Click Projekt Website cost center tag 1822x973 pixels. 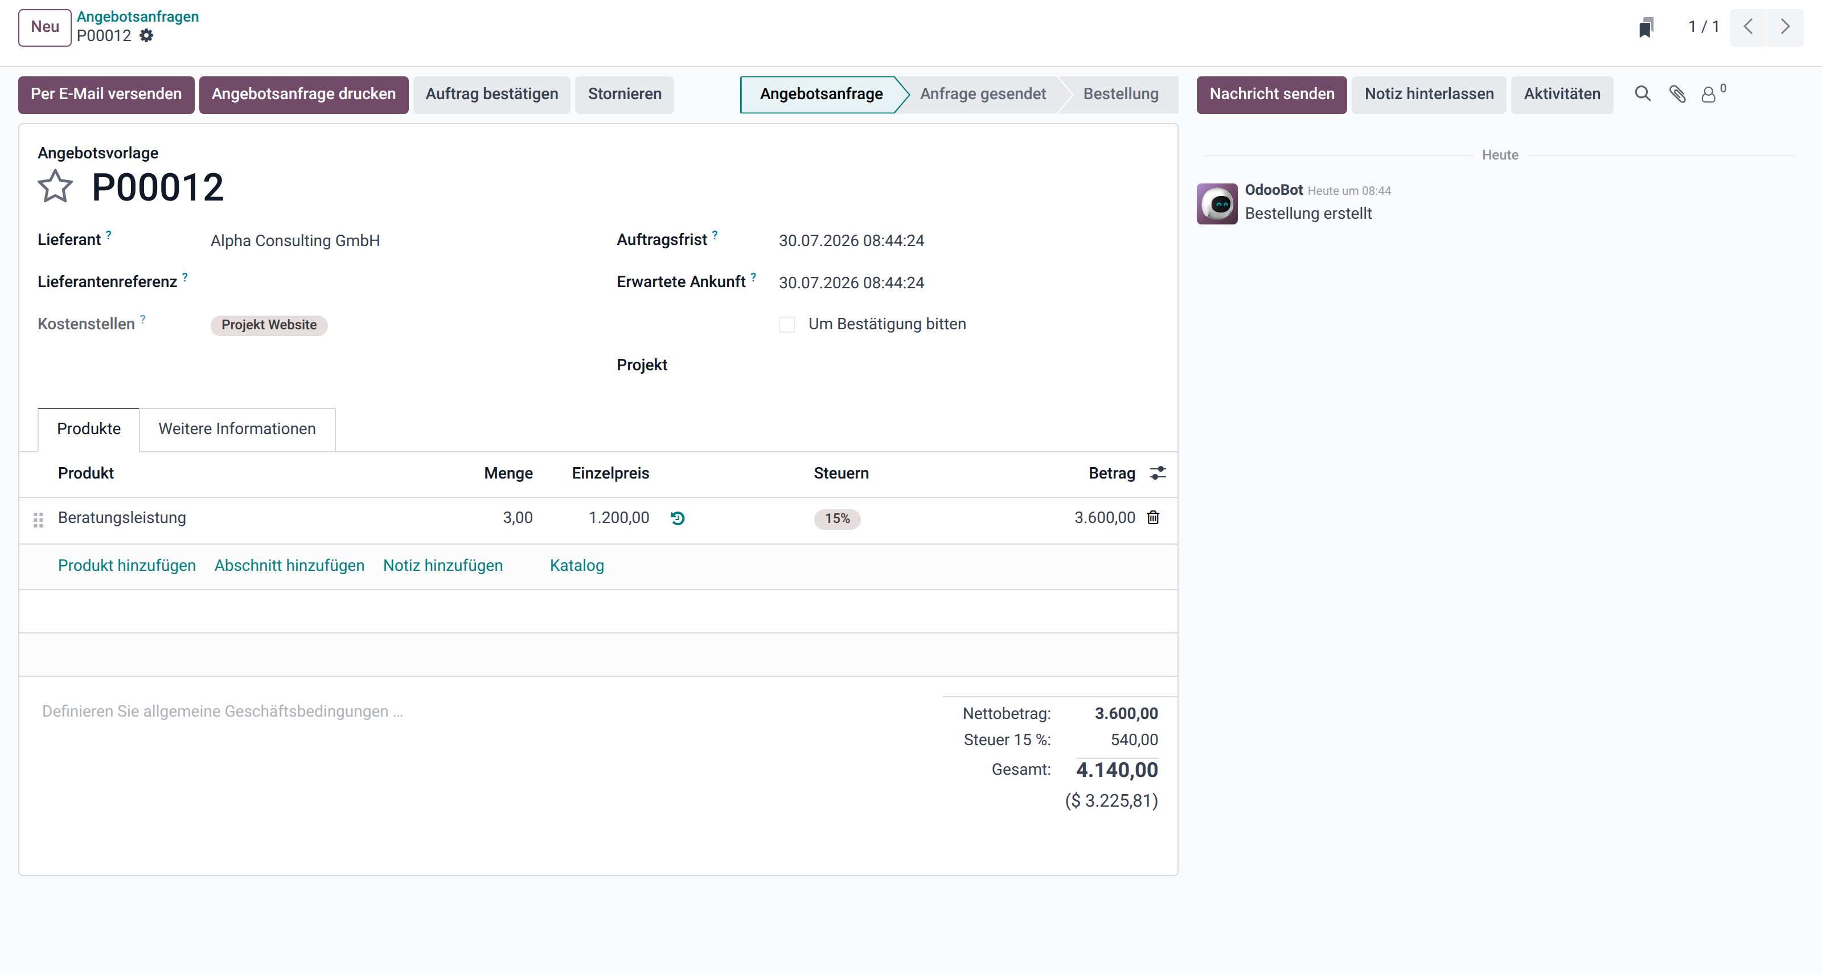269,325
